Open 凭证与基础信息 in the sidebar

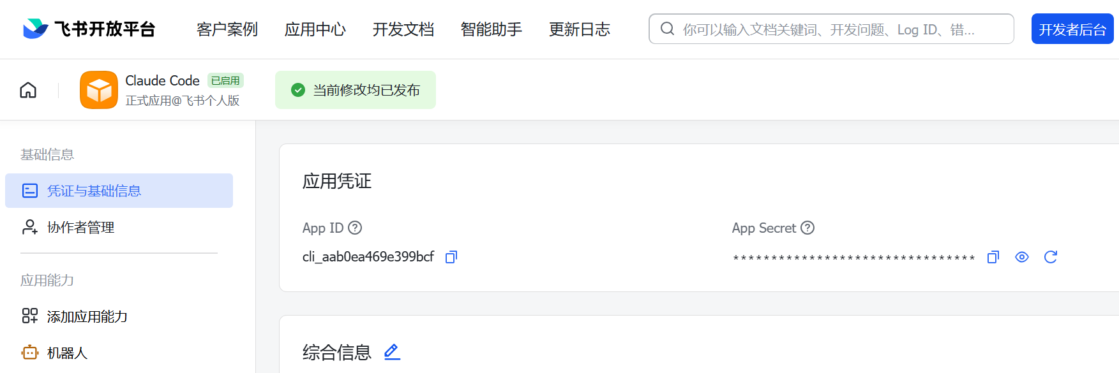tap(119, 191)
